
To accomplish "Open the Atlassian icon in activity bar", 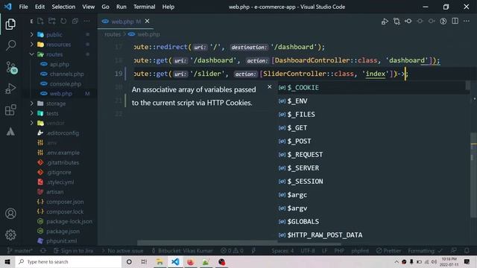I will (10, 132).
